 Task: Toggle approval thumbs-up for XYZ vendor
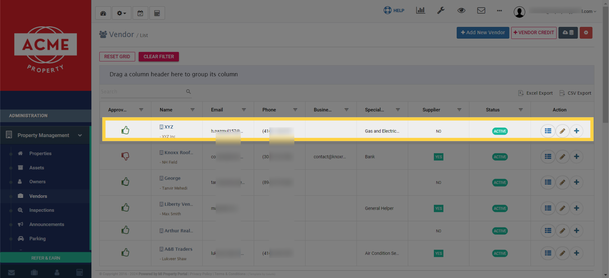[x=125, y=130]
